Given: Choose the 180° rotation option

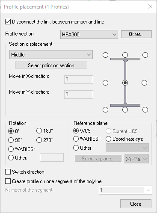Looking at the screenshot, I should point(39,131).
